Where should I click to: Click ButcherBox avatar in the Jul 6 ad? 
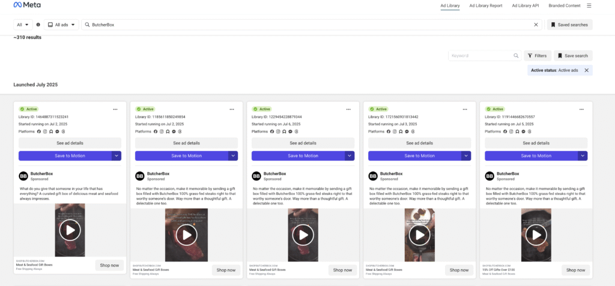[256, 176]
